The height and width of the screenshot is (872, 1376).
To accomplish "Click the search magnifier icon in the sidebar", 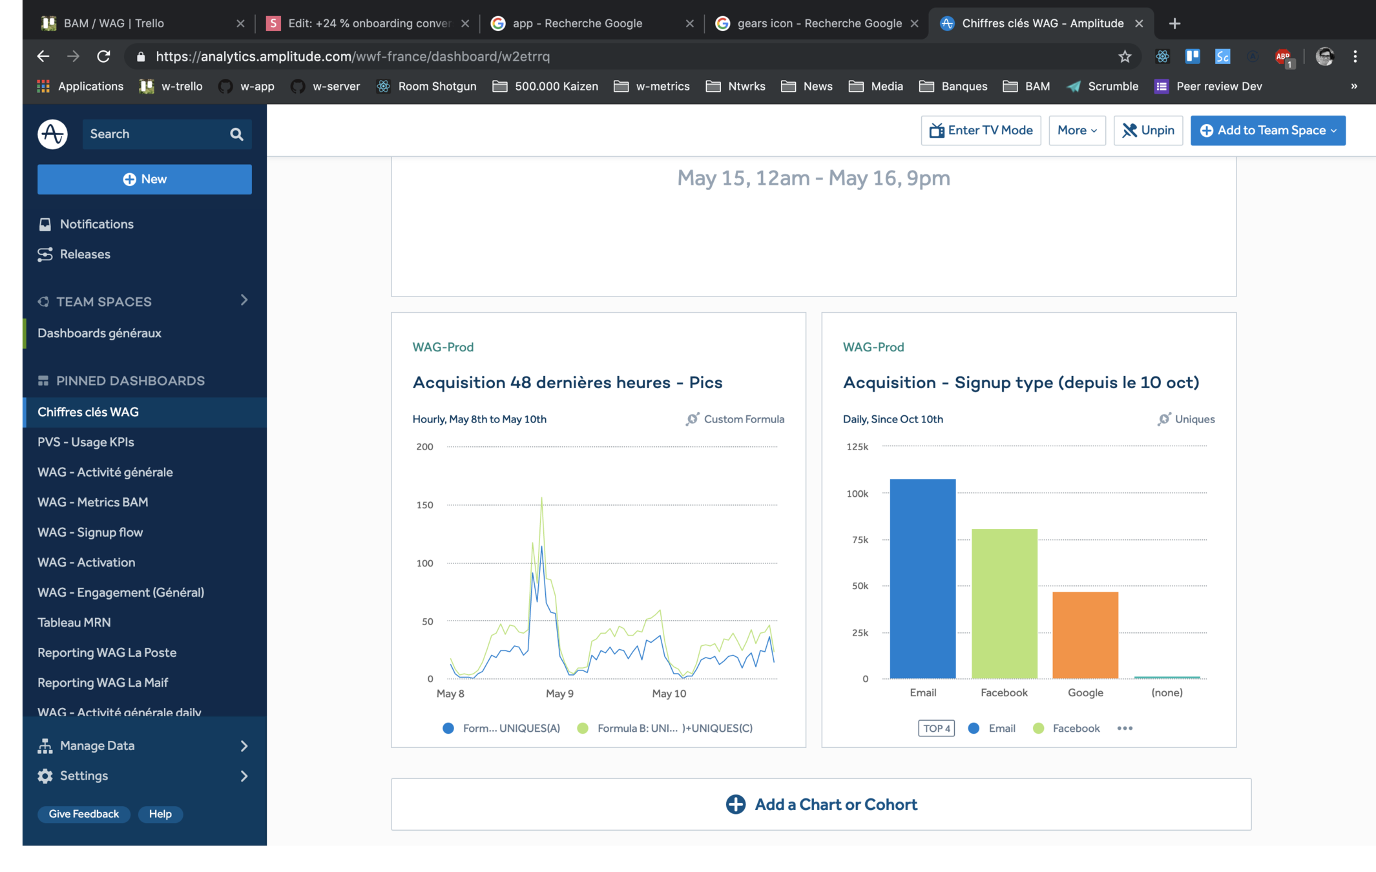I will (236, 134).
